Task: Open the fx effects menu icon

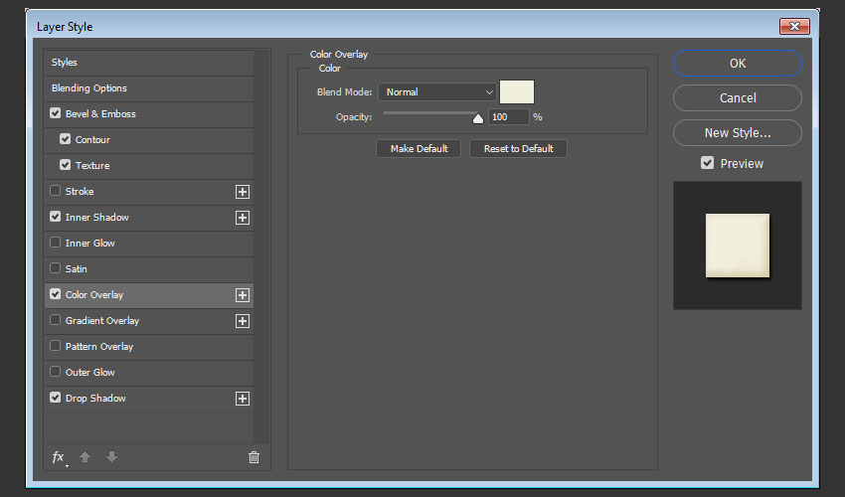Action: [x=59, y=457]
